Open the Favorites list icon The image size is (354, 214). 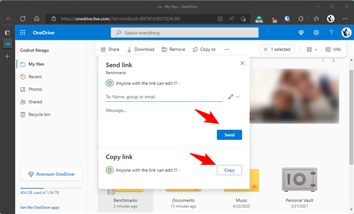pos(316,19)
